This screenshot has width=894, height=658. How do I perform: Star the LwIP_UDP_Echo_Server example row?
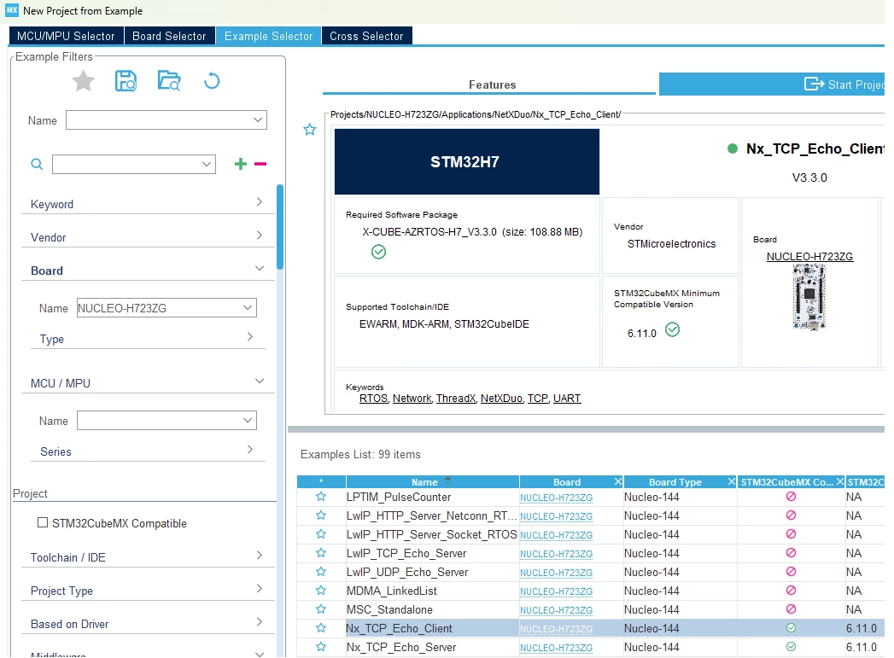321,572
